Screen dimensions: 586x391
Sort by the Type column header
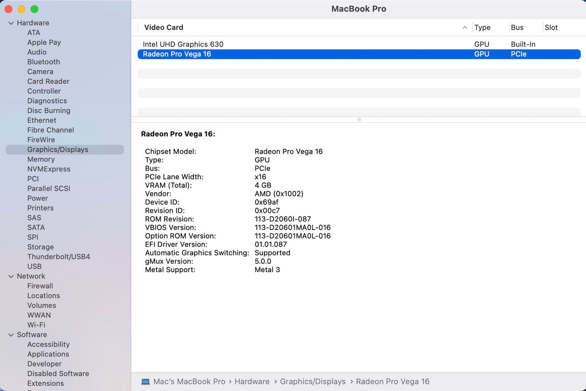coord(482,28)
